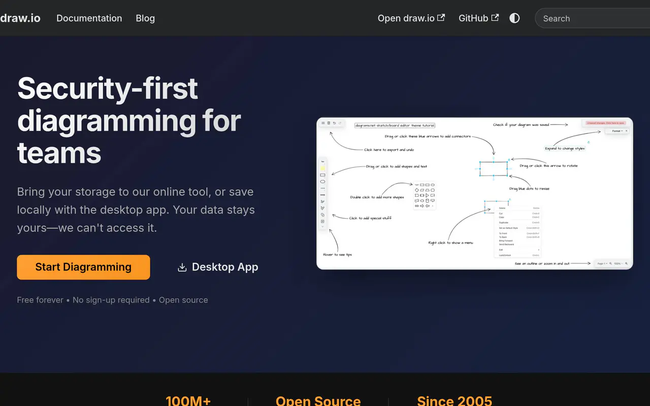Viewport: 650px width, 406px height.
Task: Click the Start Diagramming button
Action: click(83, 267)
